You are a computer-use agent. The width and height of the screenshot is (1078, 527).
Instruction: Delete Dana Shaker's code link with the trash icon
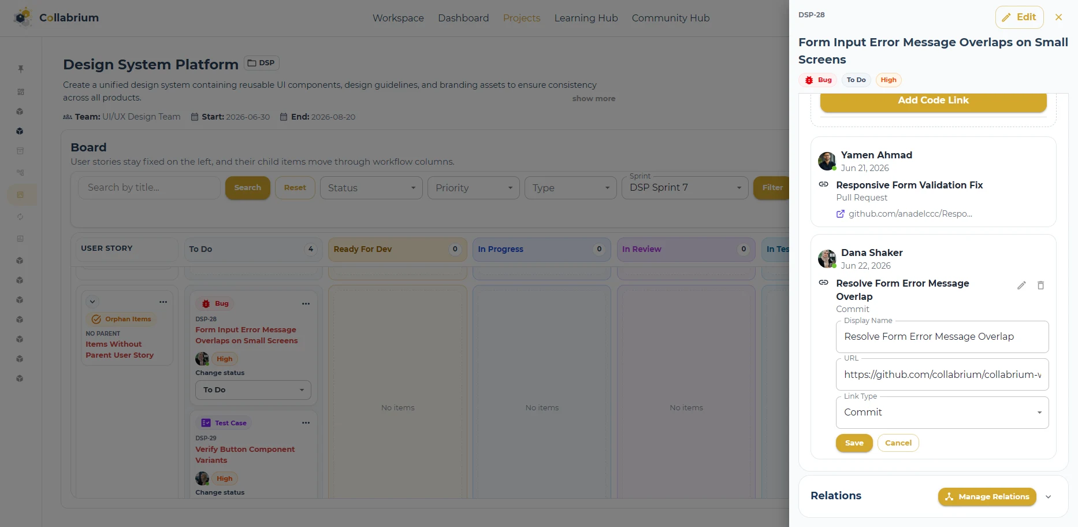(x=1040, y=285)
